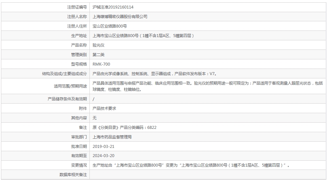Click the 其他内容 label
This screenshot has width=330, height=182.
[x=79, y=118]
